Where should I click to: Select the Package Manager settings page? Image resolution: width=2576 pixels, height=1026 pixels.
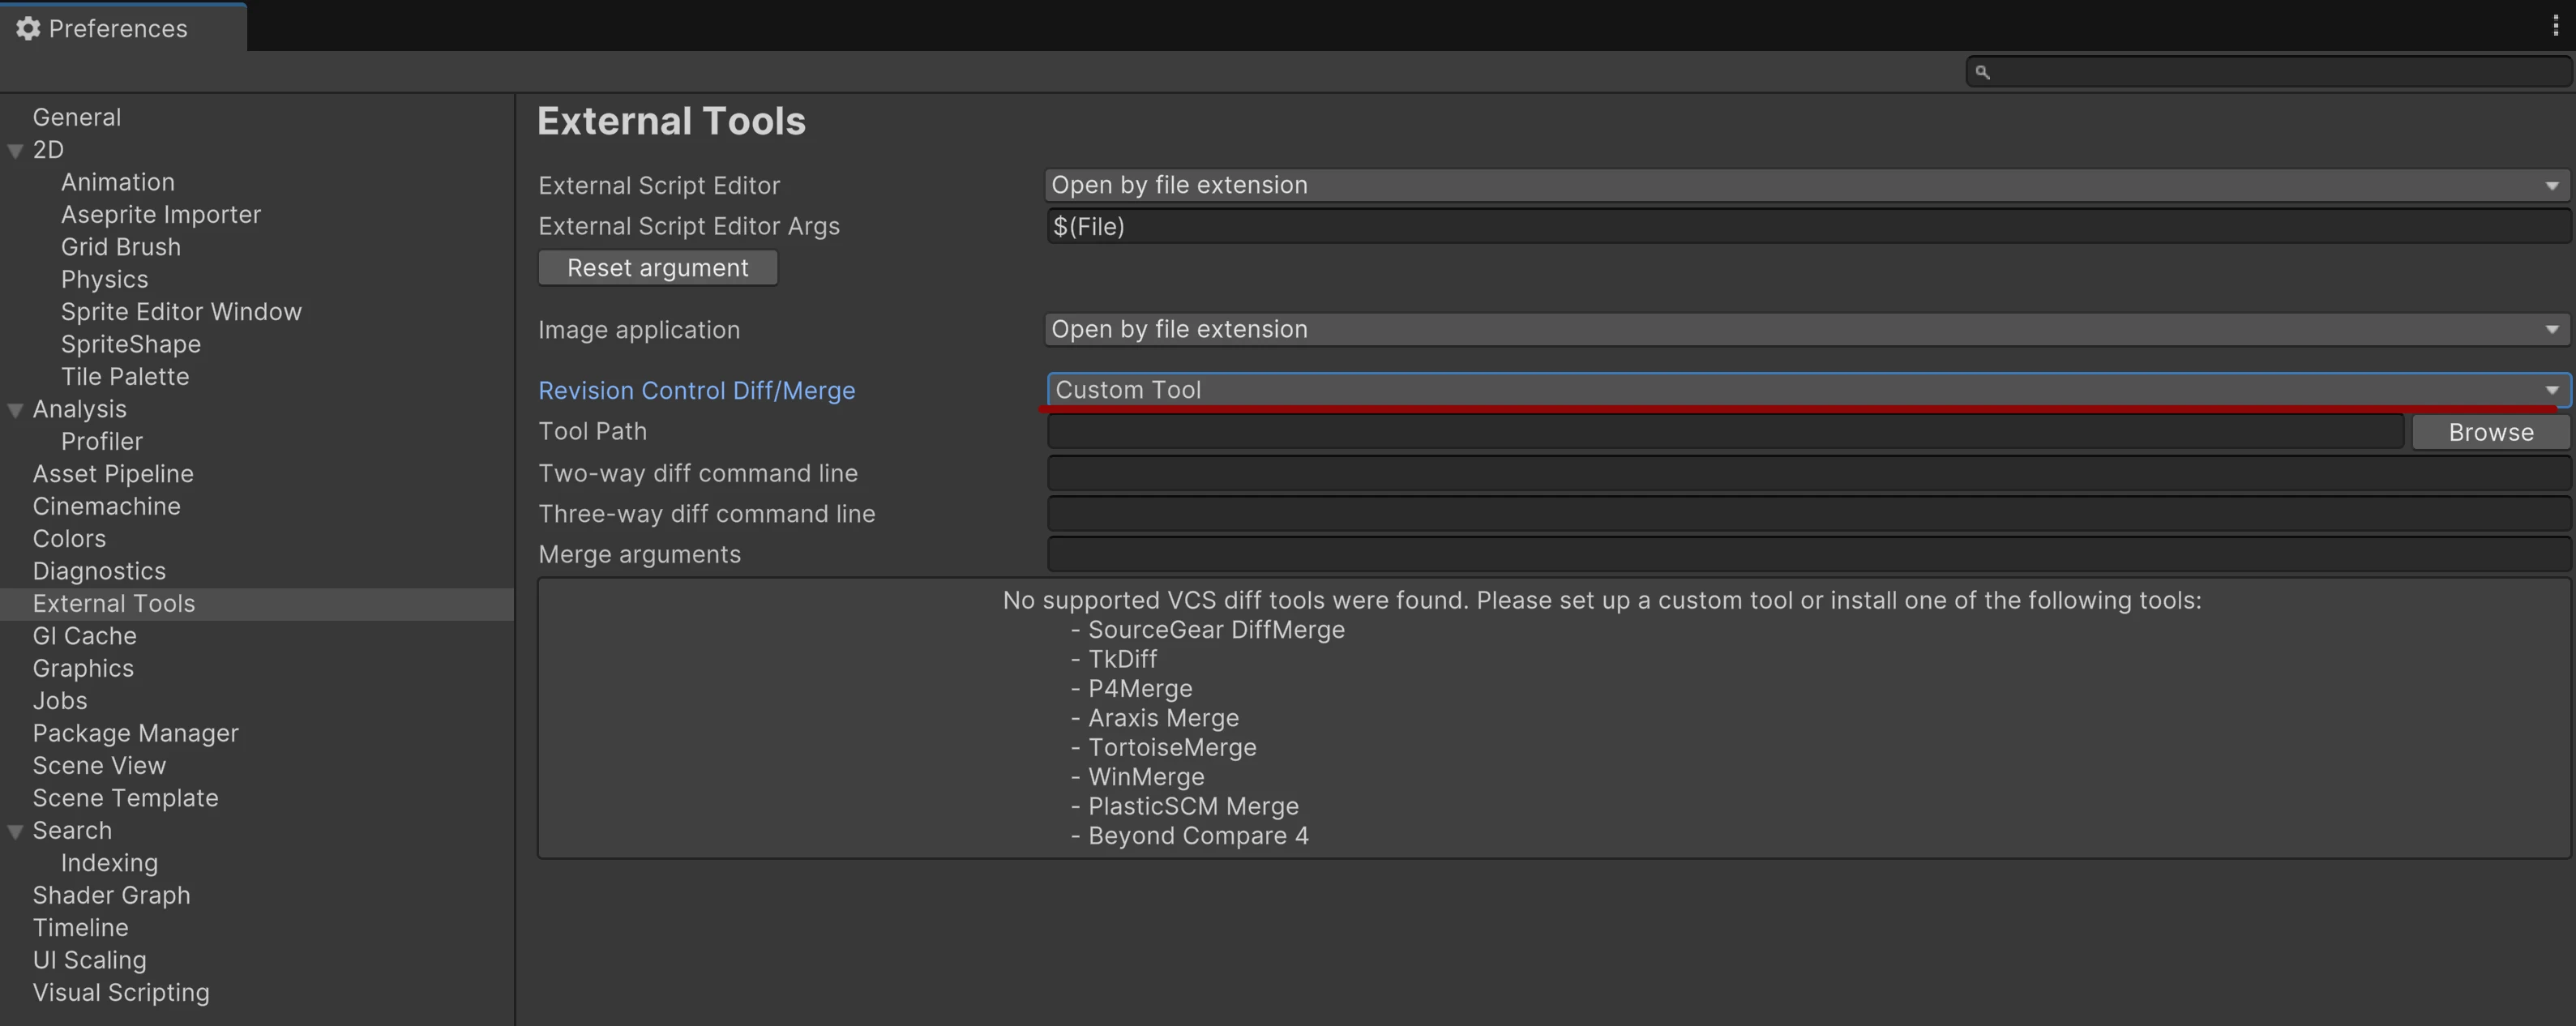135,733
